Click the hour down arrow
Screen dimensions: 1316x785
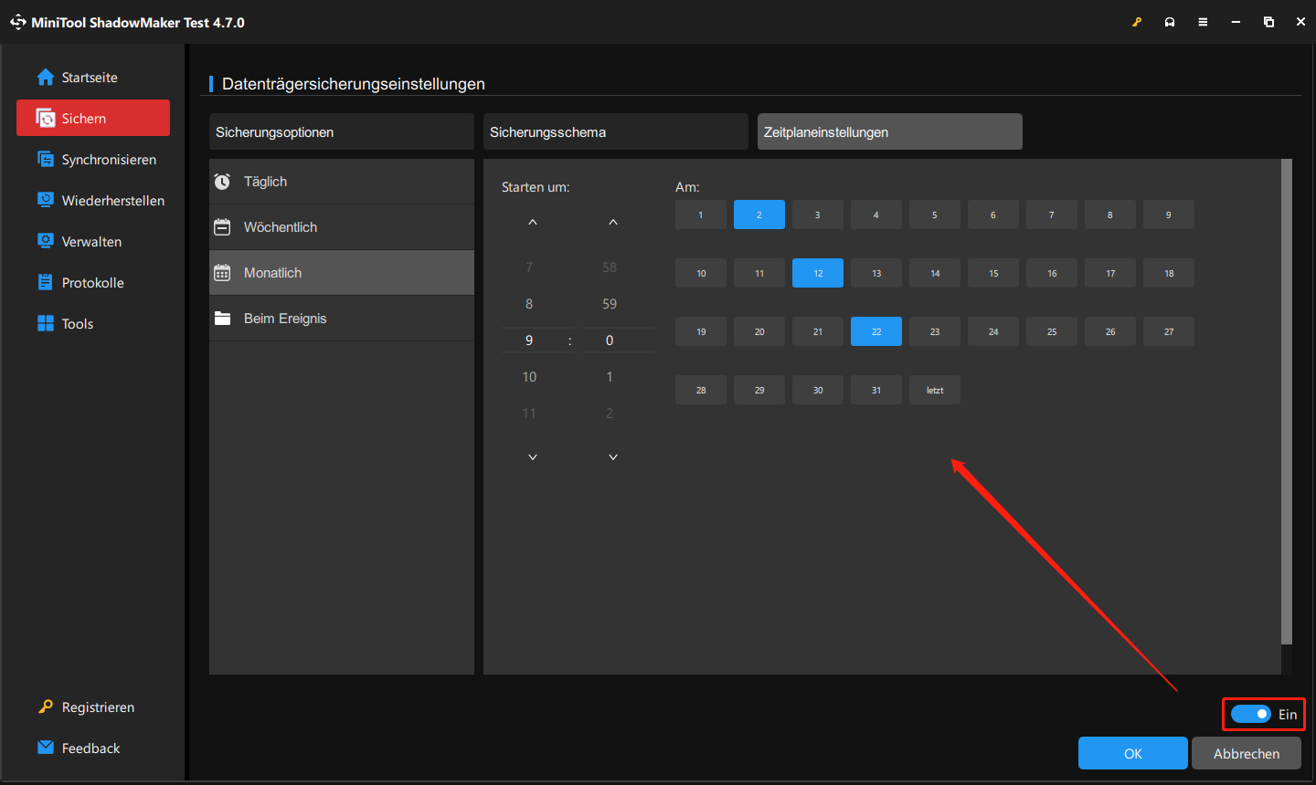533,456
